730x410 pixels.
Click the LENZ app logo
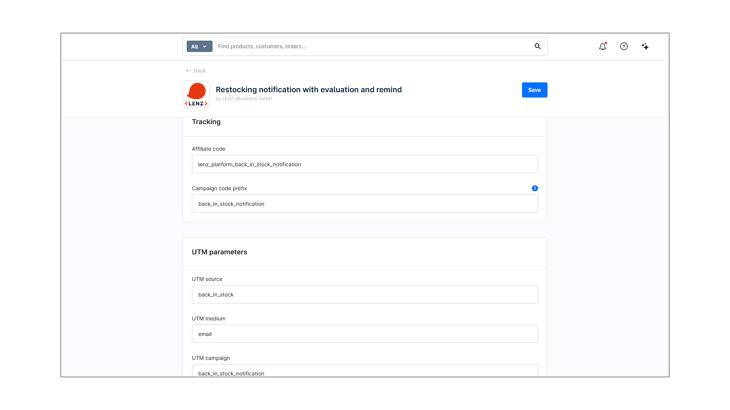(x=196, y=94)
